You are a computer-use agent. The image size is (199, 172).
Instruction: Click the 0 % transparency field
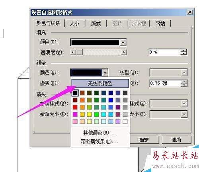[164, 52]
